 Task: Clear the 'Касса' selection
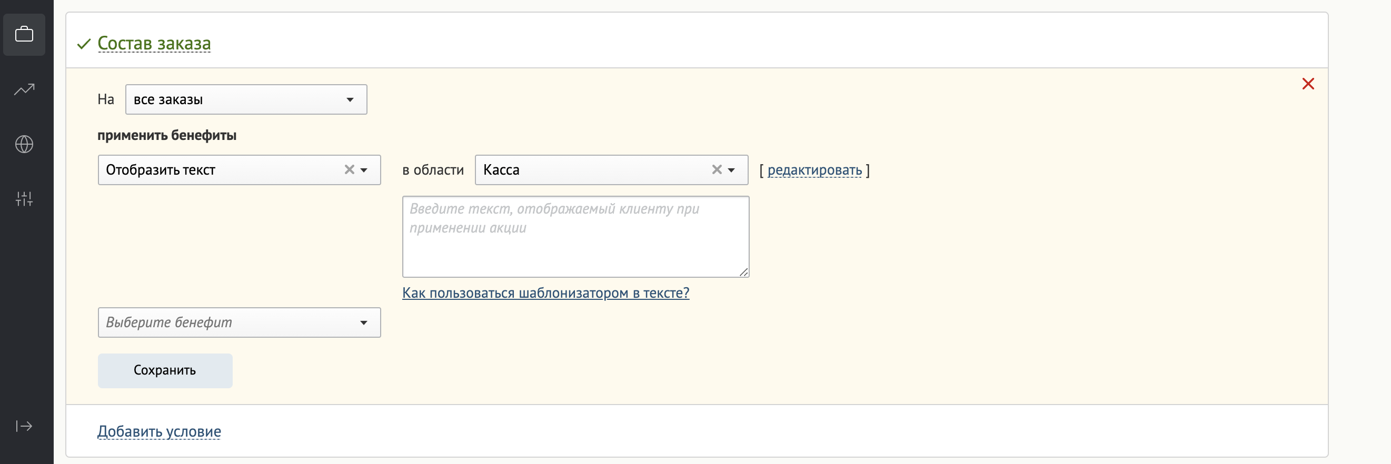pyautogui.click(x=717, y=169)
